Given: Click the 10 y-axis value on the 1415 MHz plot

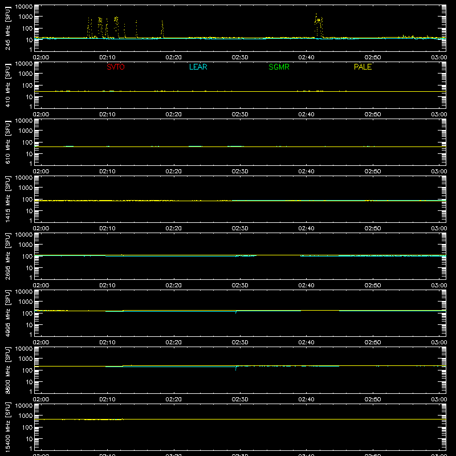Looking at the screenshot, I should (29, 211).
